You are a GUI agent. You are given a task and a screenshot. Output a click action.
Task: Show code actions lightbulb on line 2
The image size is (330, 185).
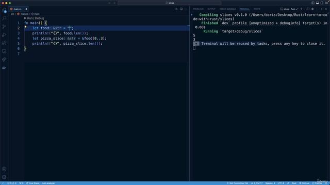(x=25, y=27)
